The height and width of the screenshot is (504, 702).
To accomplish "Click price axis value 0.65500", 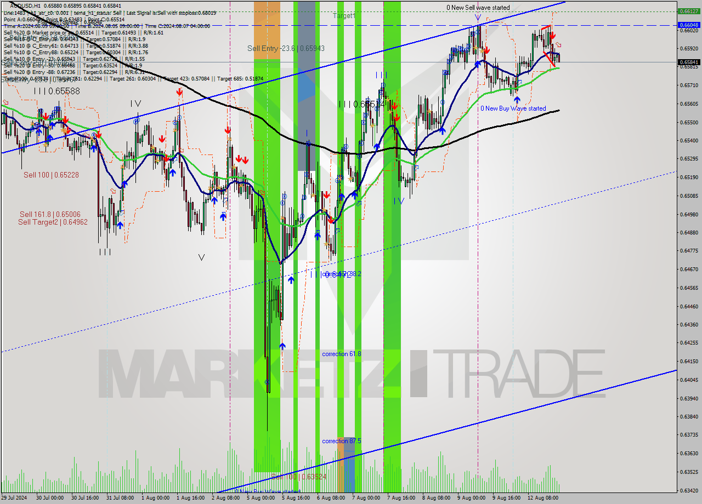I will point(688,122).
